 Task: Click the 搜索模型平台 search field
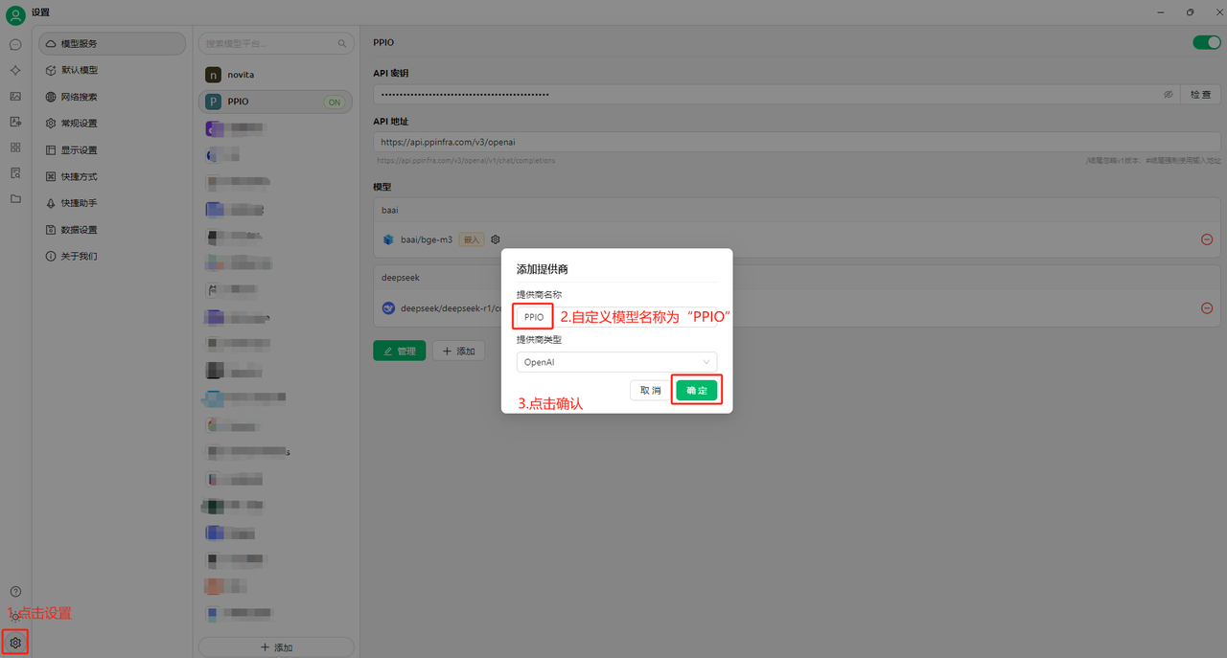coord(275,44)
